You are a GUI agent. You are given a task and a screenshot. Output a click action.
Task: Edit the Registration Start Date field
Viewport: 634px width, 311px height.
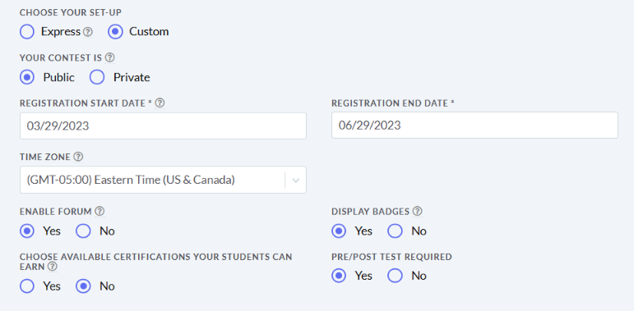(x=163, y=126)
